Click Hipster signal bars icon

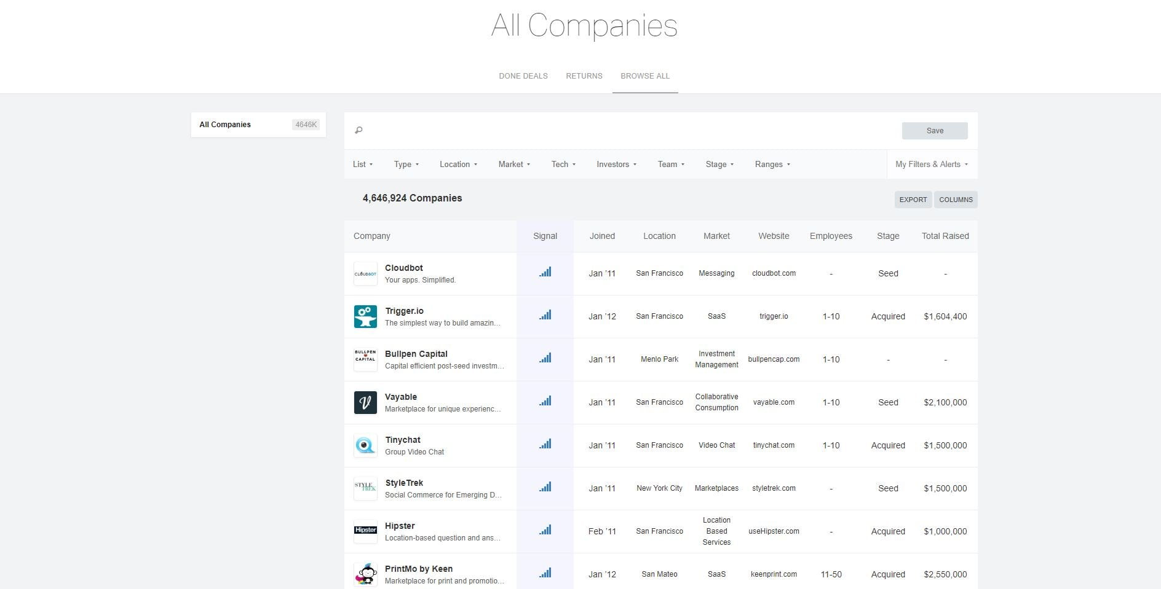545,530
